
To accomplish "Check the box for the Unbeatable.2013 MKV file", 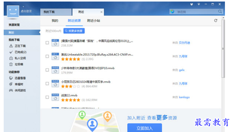I will (47, 56).
